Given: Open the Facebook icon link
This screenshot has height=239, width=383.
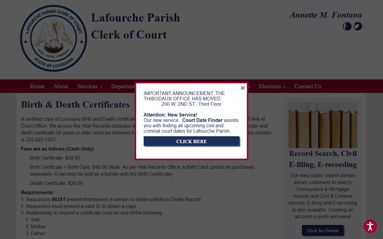Looking at the screenshot, I should coord(347,26).
